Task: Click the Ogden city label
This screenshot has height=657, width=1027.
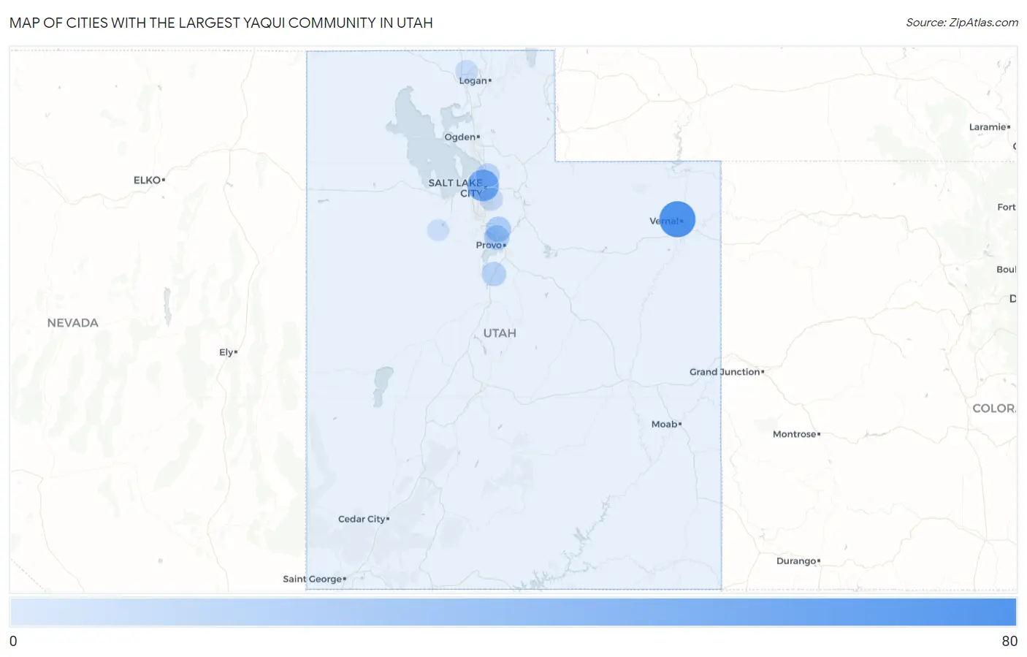Action: point(462,137)
